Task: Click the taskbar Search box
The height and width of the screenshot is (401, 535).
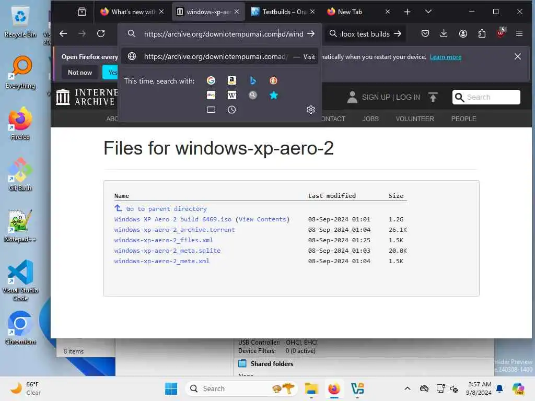Action: pos(241,388)
